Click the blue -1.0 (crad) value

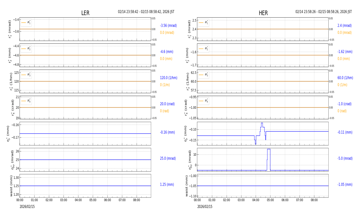344,104
